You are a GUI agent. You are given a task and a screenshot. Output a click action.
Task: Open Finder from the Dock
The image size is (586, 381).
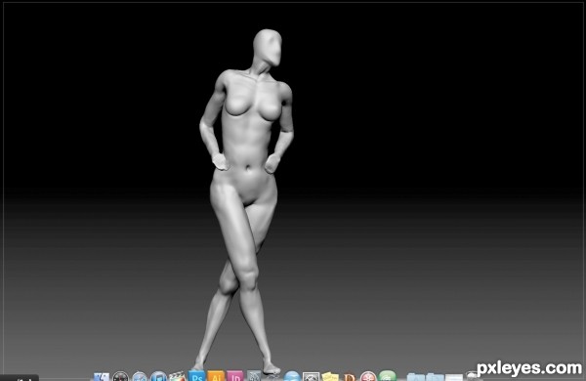101,376
